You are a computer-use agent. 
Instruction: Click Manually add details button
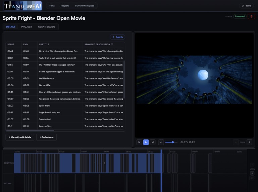[20, 137]
